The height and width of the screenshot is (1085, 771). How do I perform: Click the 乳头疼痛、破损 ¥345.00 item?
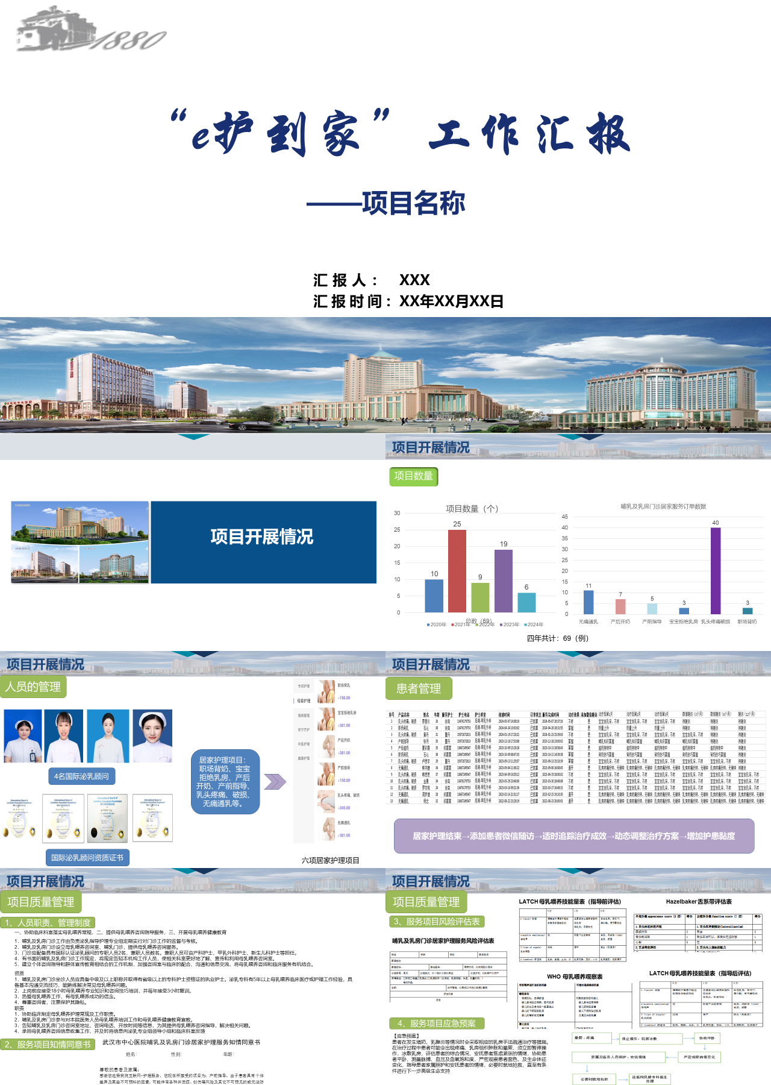coord(339,801)
